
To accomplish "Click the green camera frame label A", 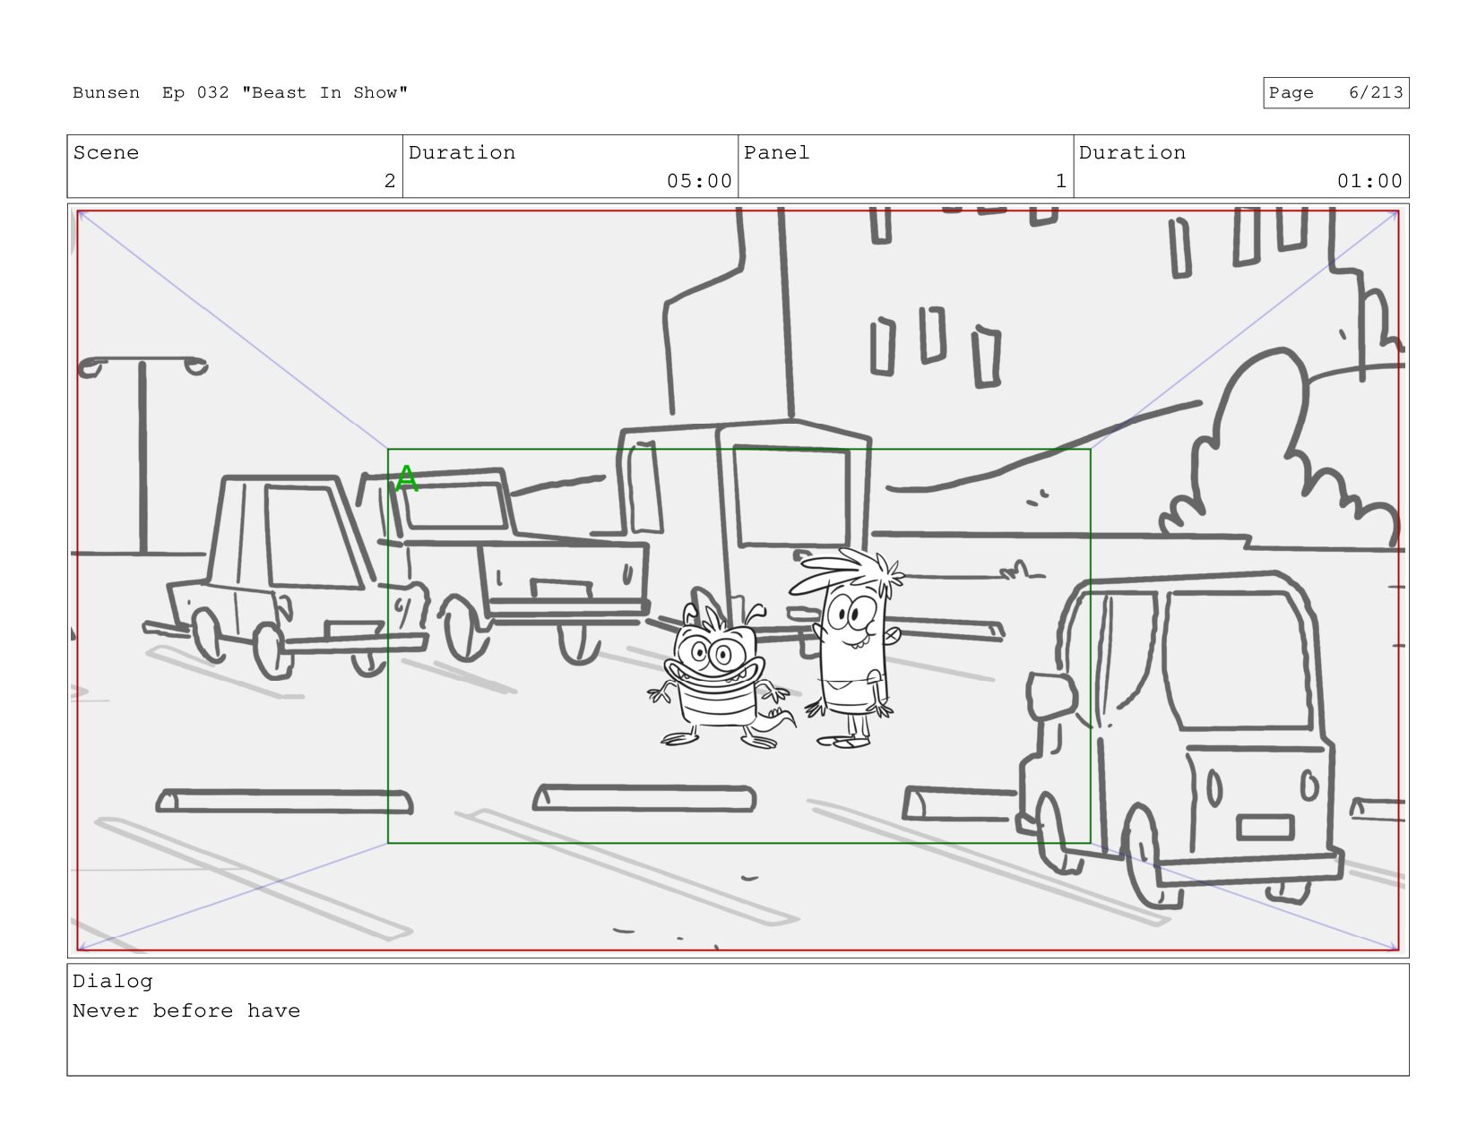I will pos(407,478).
